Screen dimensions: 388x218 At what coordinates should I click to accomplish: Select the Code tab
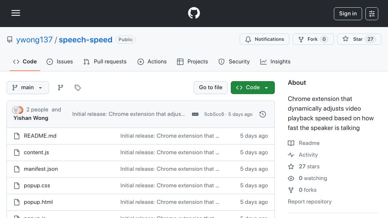[x=25, y=61]
